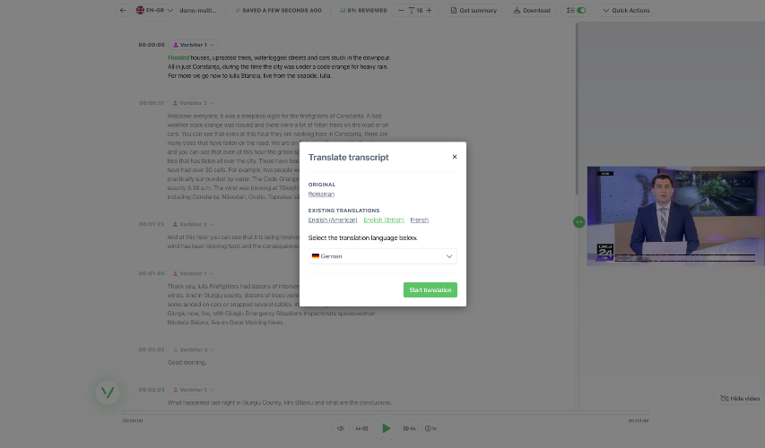Click the highlighted word Flooded
765x448 pixels.
[x=178, y=58]
